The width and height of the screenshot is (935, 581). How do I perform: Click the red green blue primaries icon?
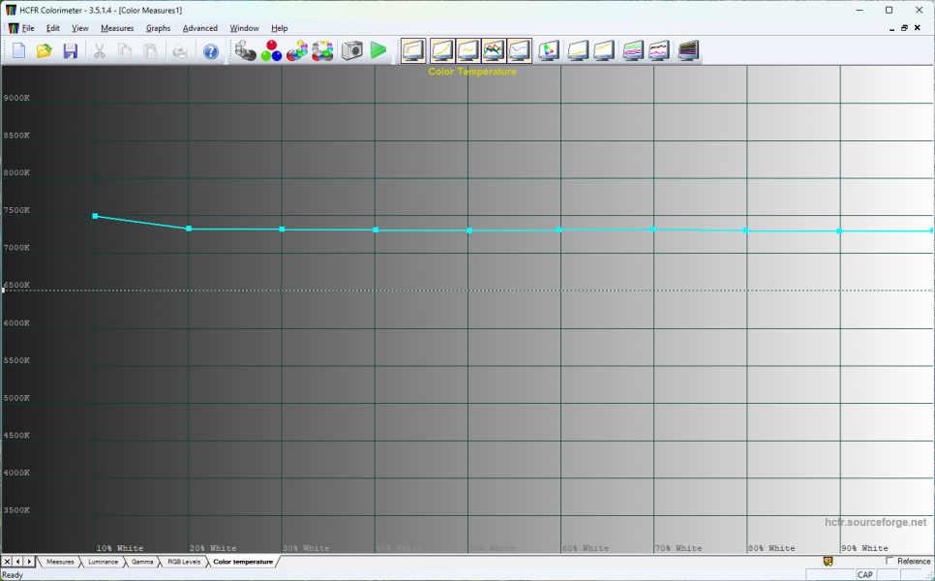coord(271,50)
